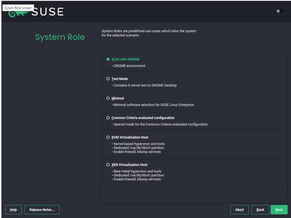This screenshot has width=291, height=218.
Task: Click the GNOME environment description text
Action: point(129,66)
